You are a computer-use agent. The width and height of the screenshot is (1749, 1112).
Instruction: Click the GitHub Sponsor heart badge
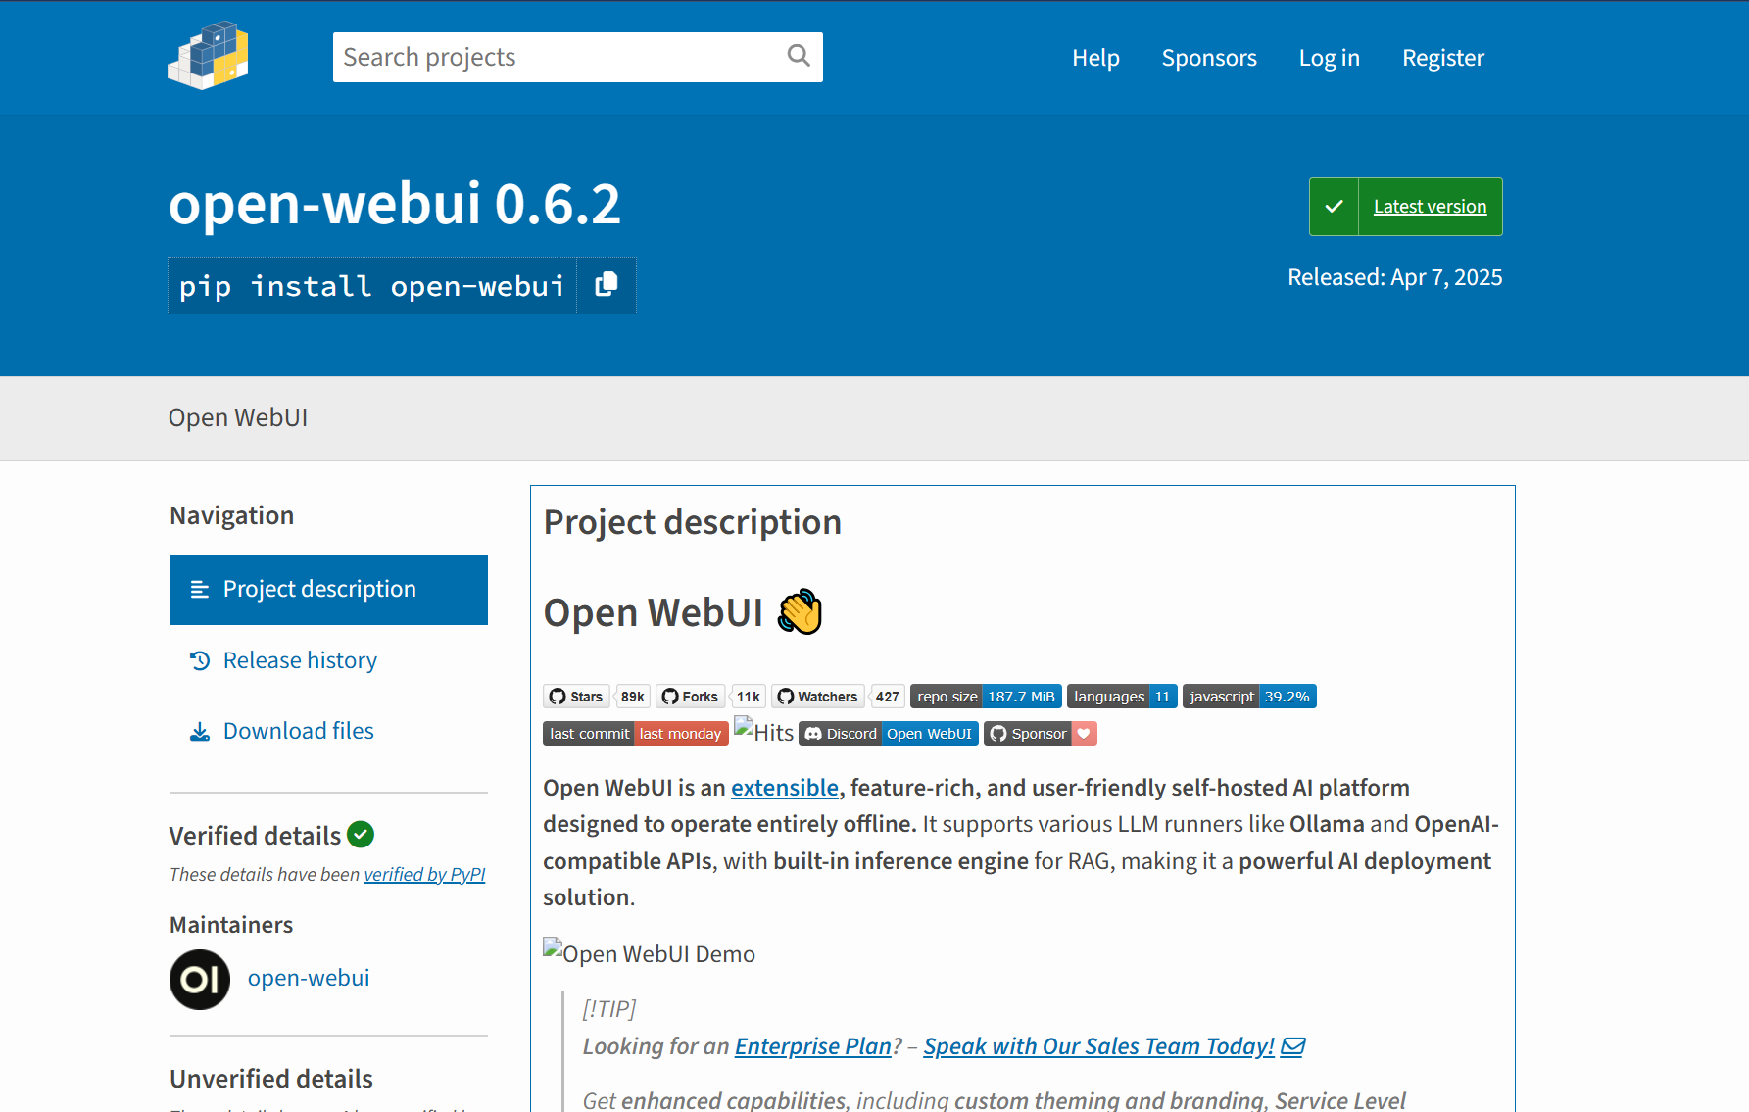(x=1041, y=734)
